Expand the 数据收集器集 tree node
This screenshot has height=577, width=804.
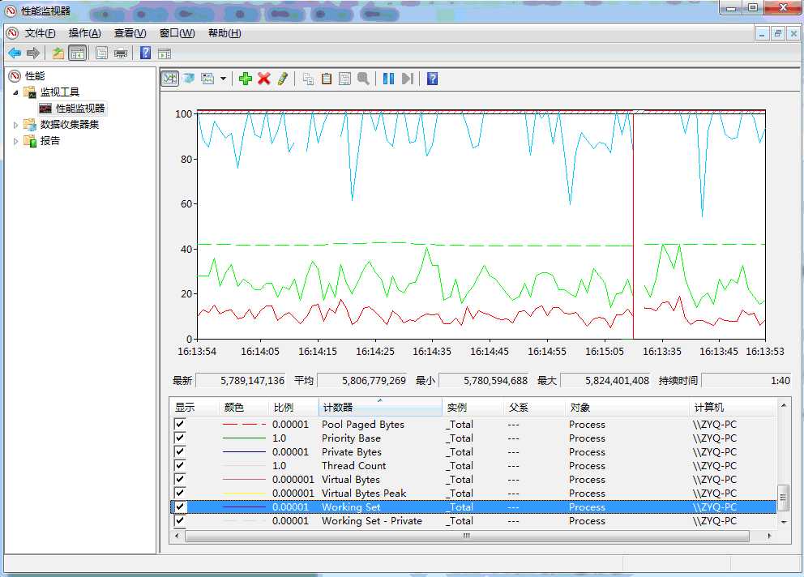coord(15,125)
